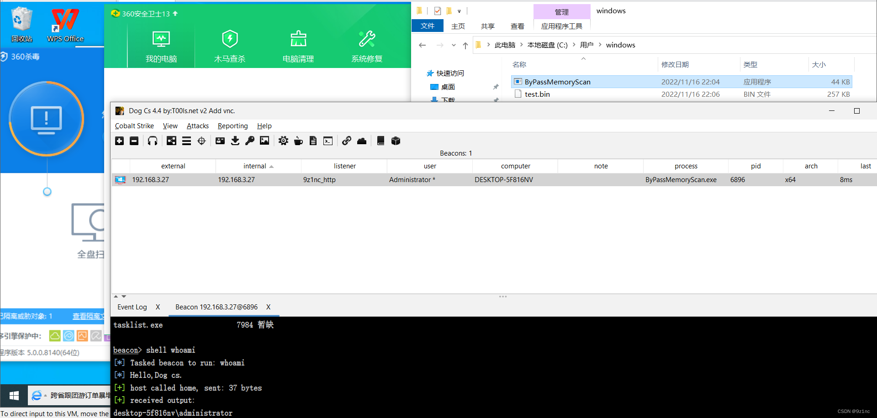
Task: Open the Help book icon
Action: click(x=380, y=141)
